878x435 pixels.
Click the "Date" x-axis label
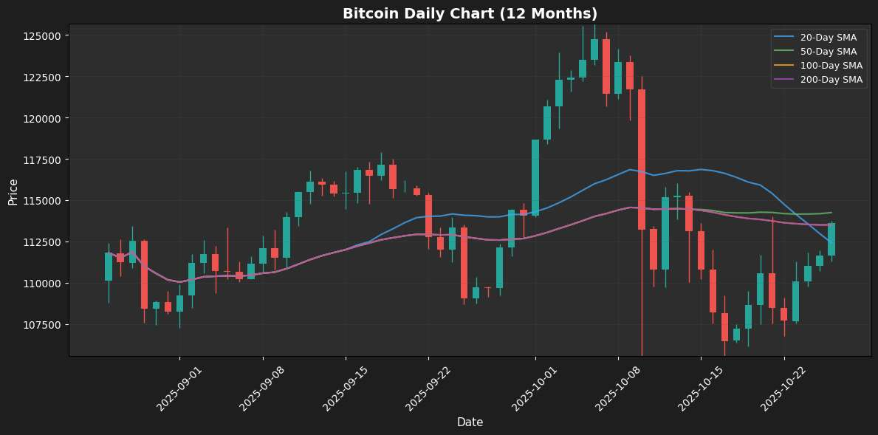[x=470, y=422]
